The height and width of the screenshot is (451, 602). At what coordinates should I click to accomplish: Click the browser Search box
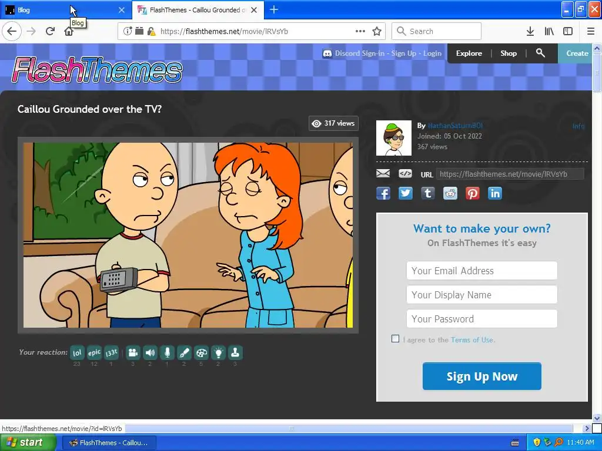(437, 31)
